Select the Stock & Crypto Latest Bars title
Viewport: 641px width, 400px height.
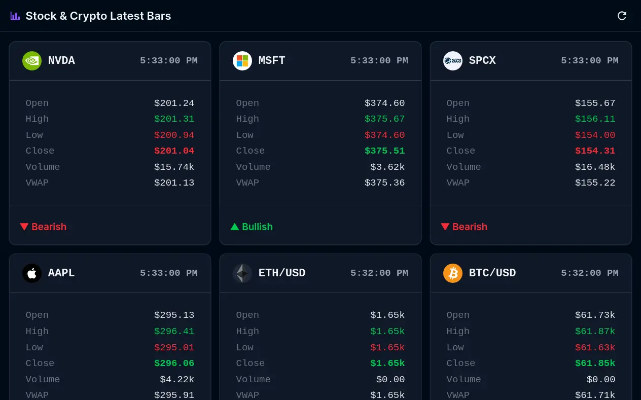98,16
